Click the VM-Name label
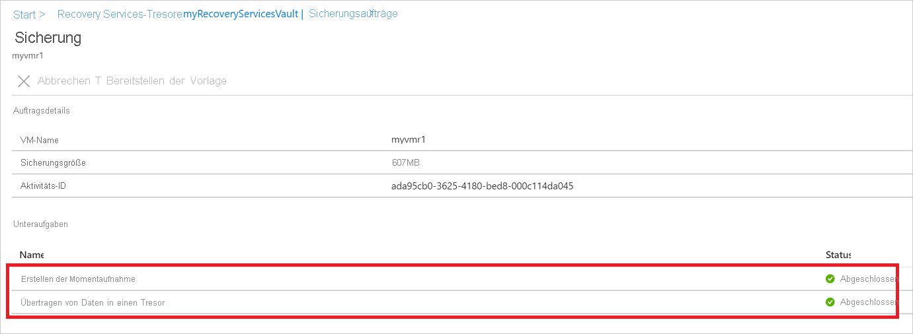The height and width of the screenshot is (334, 913). click(40, 140)
